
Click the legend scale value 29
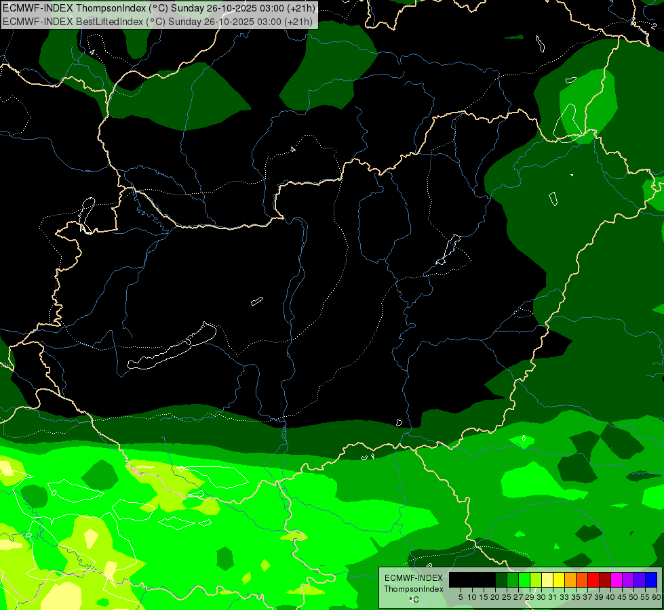click(x=529, y=597)
